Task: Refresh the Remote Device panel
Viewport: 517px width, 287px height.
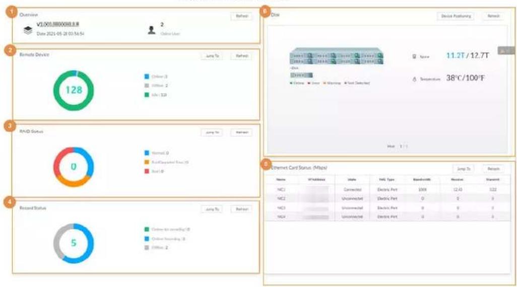Action: point(242,56)
